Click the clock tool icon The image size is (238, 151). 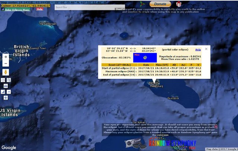[3, 80]
